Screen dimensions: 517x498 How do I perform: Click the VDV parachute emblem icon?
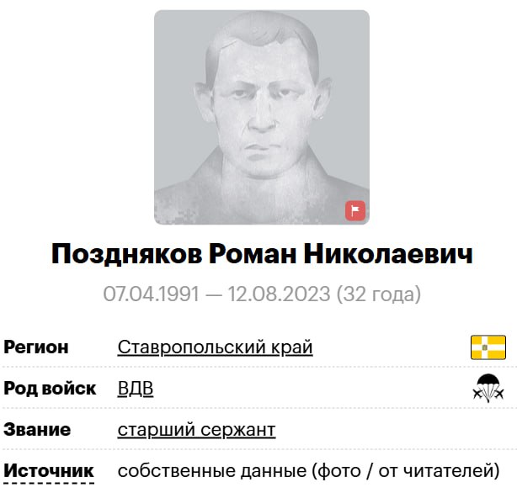pyautogui.click(x=488, y=389)
